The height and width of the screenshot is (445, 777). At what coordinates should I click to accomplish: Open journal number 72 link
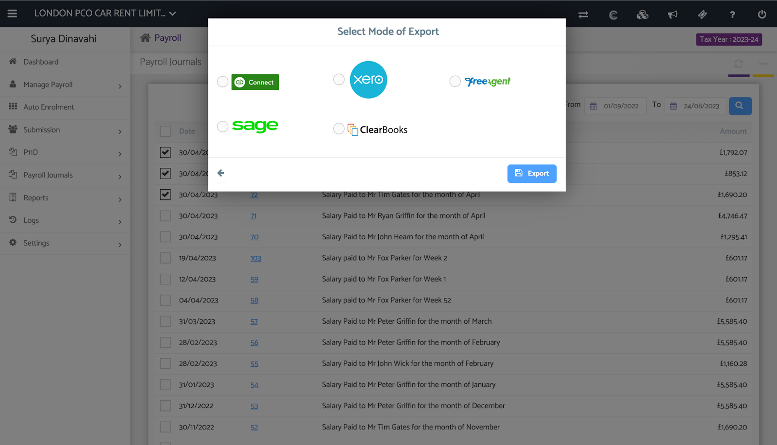pos(254,195)
